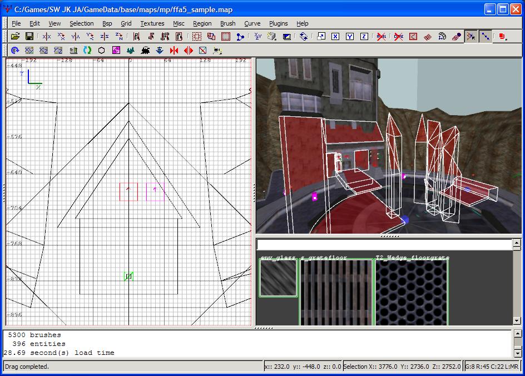Click the "Drag completed." status text
Viewport: 525px width, 376px height.
(27, 367)
